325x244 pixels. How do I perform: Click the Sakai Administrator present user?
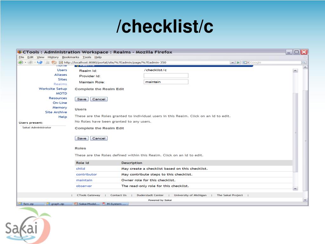coord(37,128)
